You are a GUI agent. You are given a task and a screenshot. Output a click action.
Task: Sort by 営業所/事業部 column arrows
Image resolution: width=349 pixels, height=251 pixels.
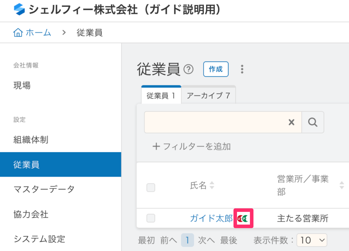pyautogui.click(x=342, y=185)
